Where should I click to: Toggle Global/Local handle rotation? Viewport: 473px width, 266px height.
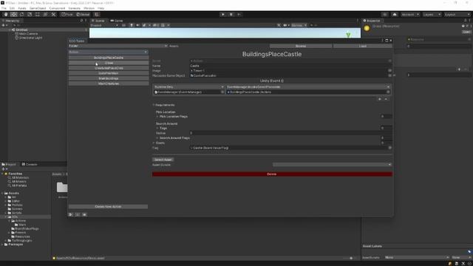tap(83, 15)
